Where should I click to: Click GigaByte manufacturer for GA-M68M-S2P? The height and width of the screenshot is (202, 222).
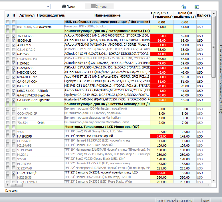tap(51, 100)
